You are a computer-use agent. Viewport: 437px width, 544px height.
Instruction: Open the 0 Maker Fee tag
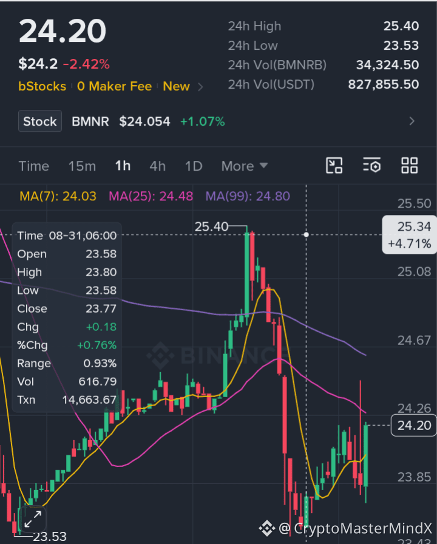[115, 86]
